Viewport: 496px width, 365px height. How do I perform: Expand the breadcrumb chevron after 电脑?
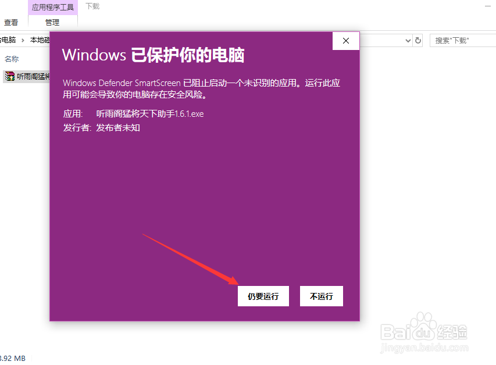tap(23, 40)
